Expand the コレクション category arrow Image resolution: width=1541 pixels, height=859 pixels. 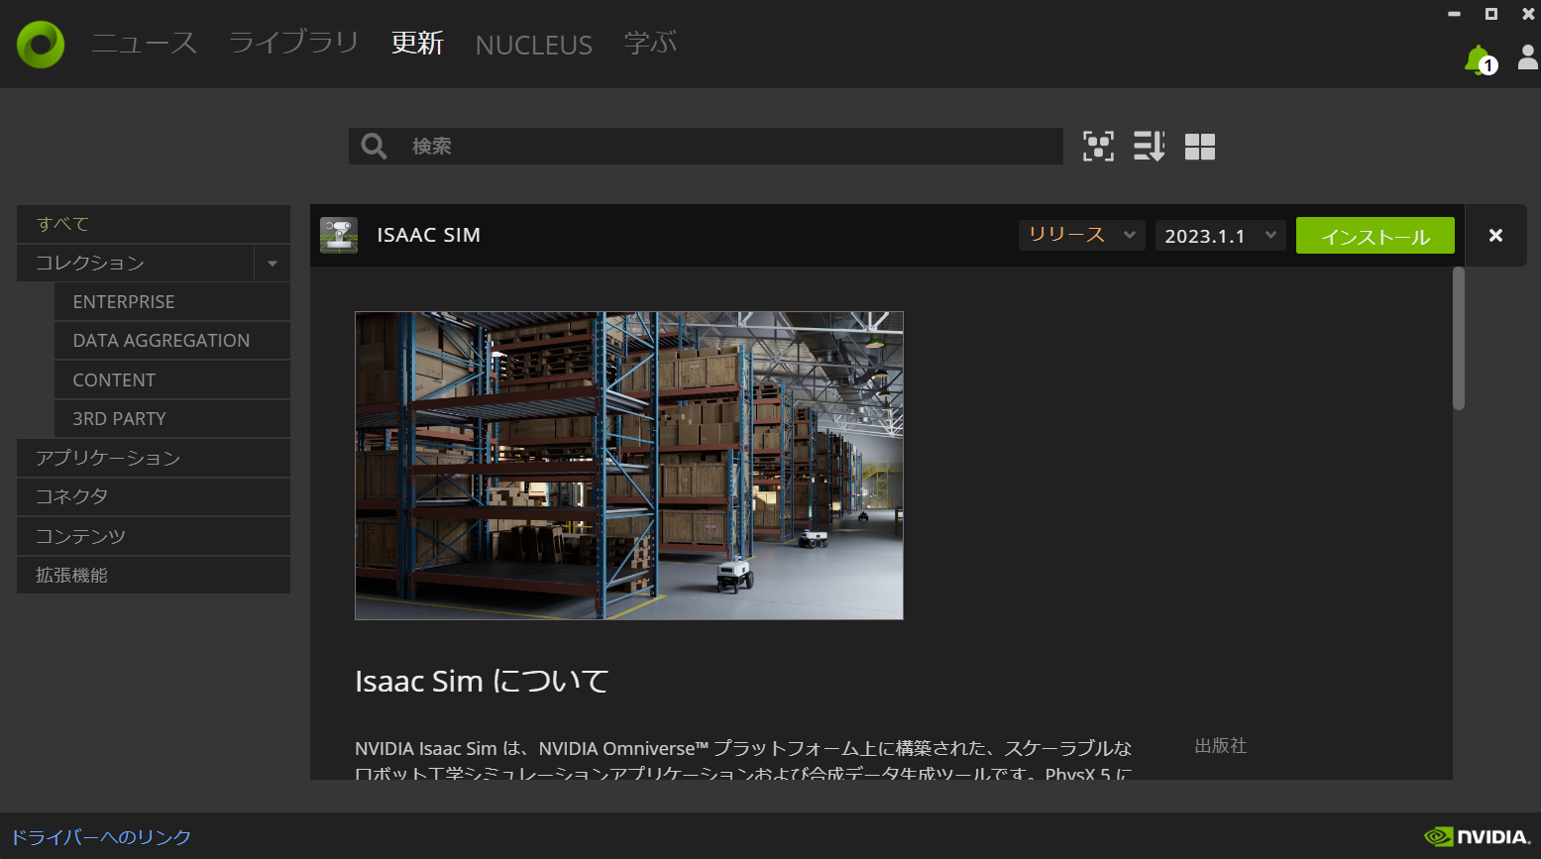pos(272,263)
